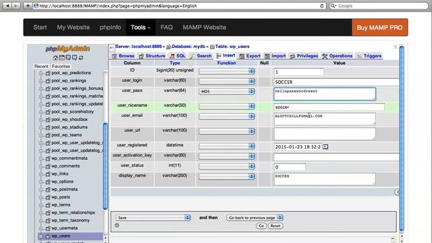Open Function dropdown for display_name row
The height and width of the screenshot is (243, 432).
(x=227, y=177)
